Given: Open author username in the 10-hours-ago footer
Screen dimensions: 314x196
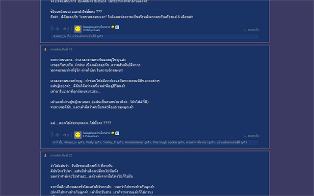Looking at the screenshot, I should [x=96, y=27].
